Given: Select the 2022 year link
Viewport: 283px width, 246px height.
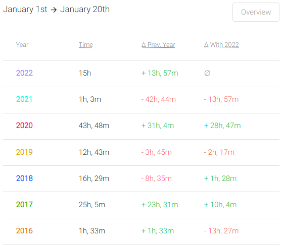Looking at the screenshot, I should (24, 73).
